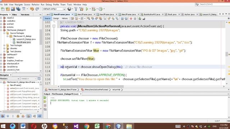Click the Build Project hammer icon

point(76,9)
